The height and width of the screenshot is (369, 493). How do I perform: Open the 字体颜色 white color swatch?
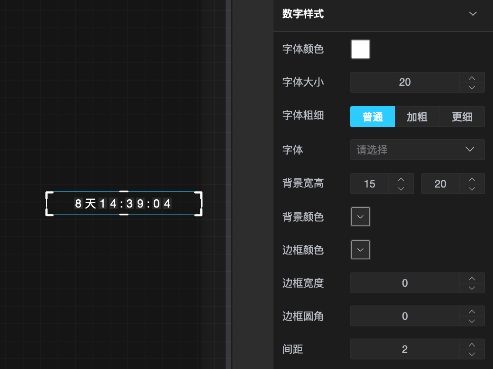click(360, 49)
